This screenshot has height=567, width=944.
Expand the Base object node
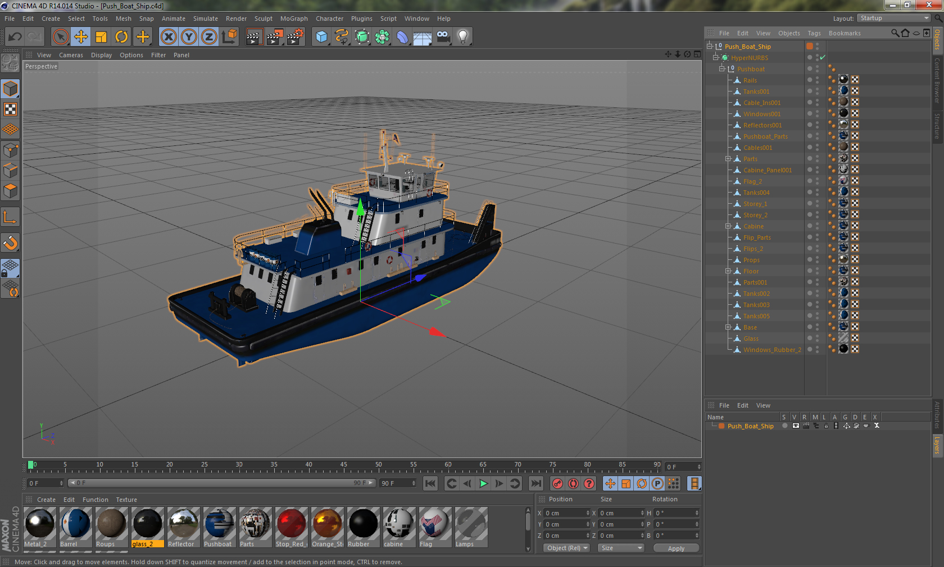pos(728,327)
